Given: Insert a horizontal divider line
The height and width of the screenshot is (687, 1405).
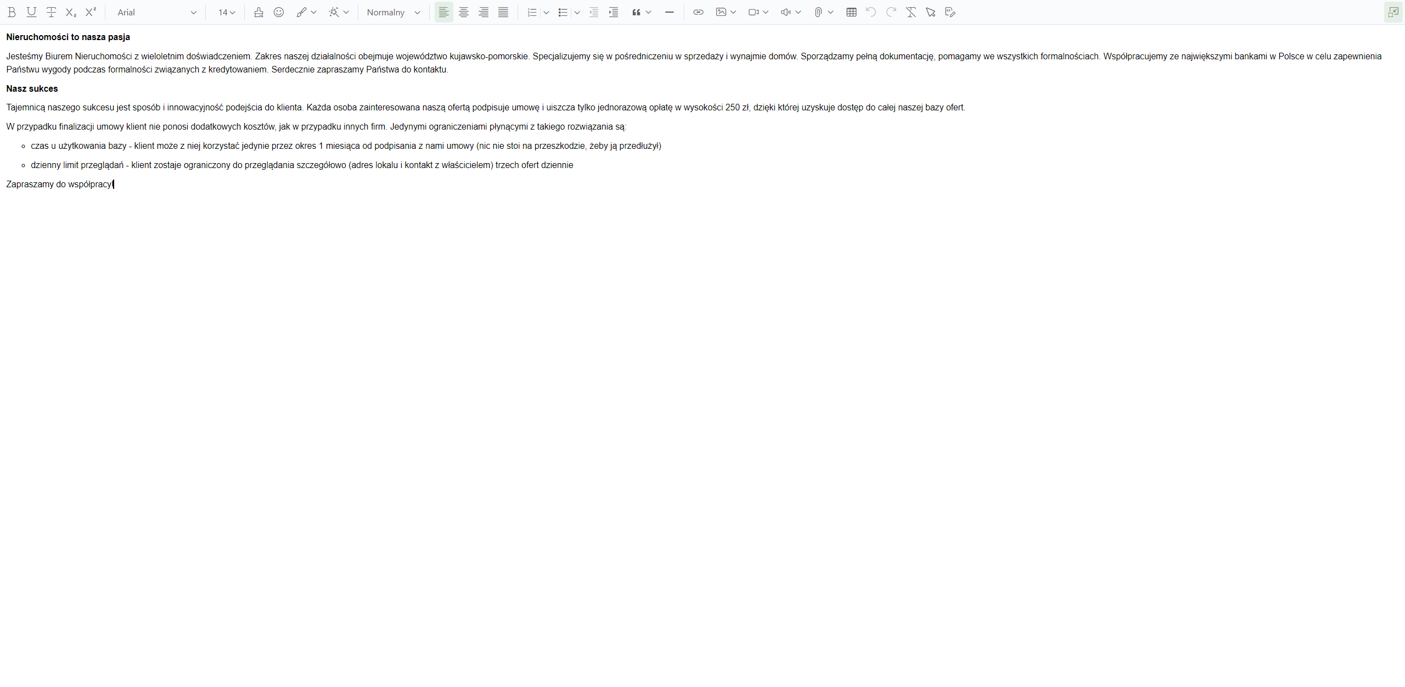Looking at the screenshot, I should pos(669,12).
